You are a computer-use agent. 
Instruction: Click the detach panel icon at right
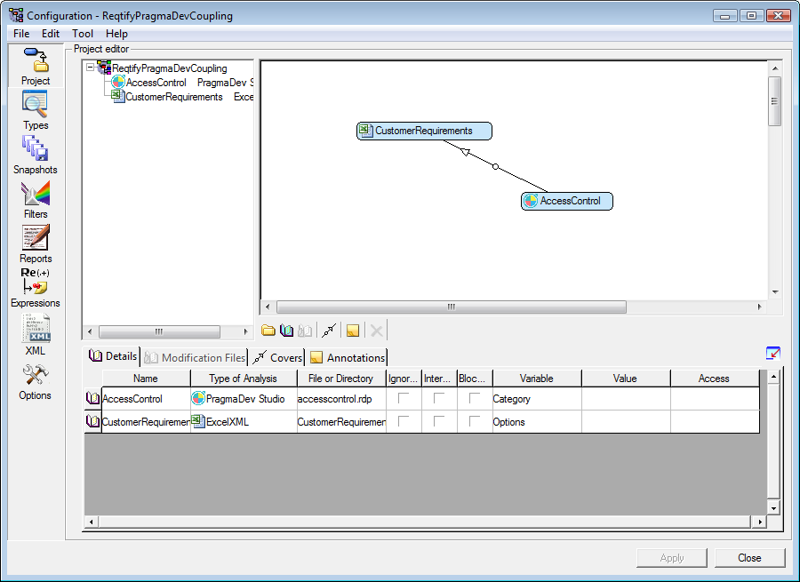click(772, 354)
